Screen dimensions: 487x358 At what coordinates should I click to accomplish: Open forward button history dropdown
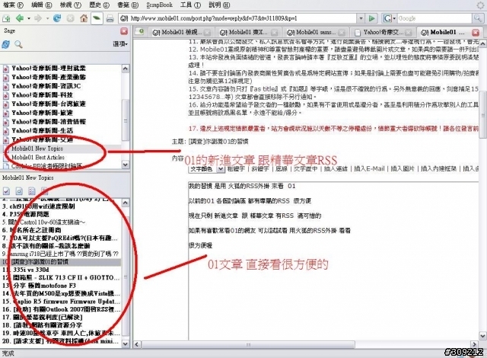pyautogui.click(x=47, y=18)
